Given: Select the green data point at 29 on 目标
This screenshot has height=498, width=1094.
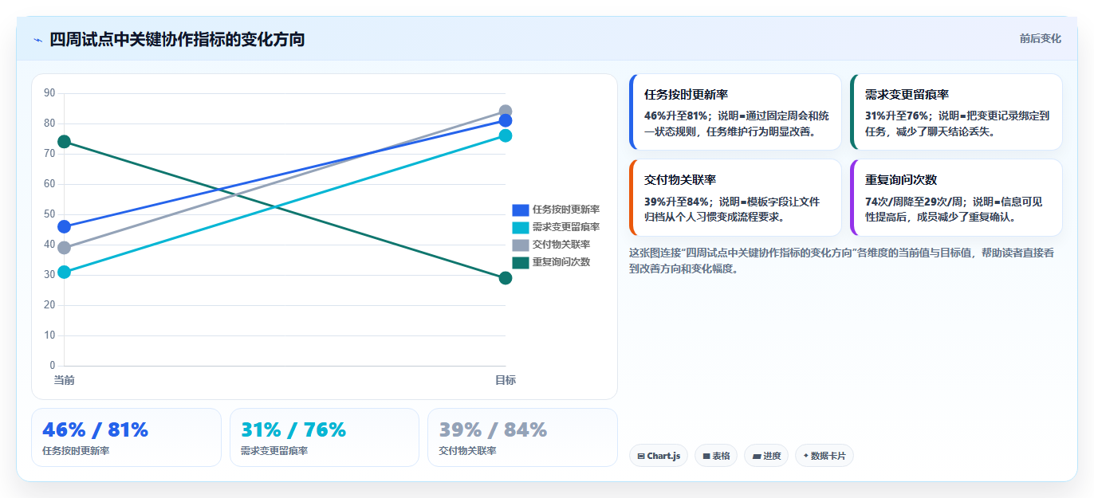Looking at the screenshot, I should [506, 278].
